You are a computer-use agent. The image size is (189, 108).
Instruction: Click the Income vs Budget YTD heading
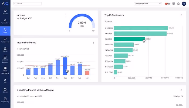24,17
